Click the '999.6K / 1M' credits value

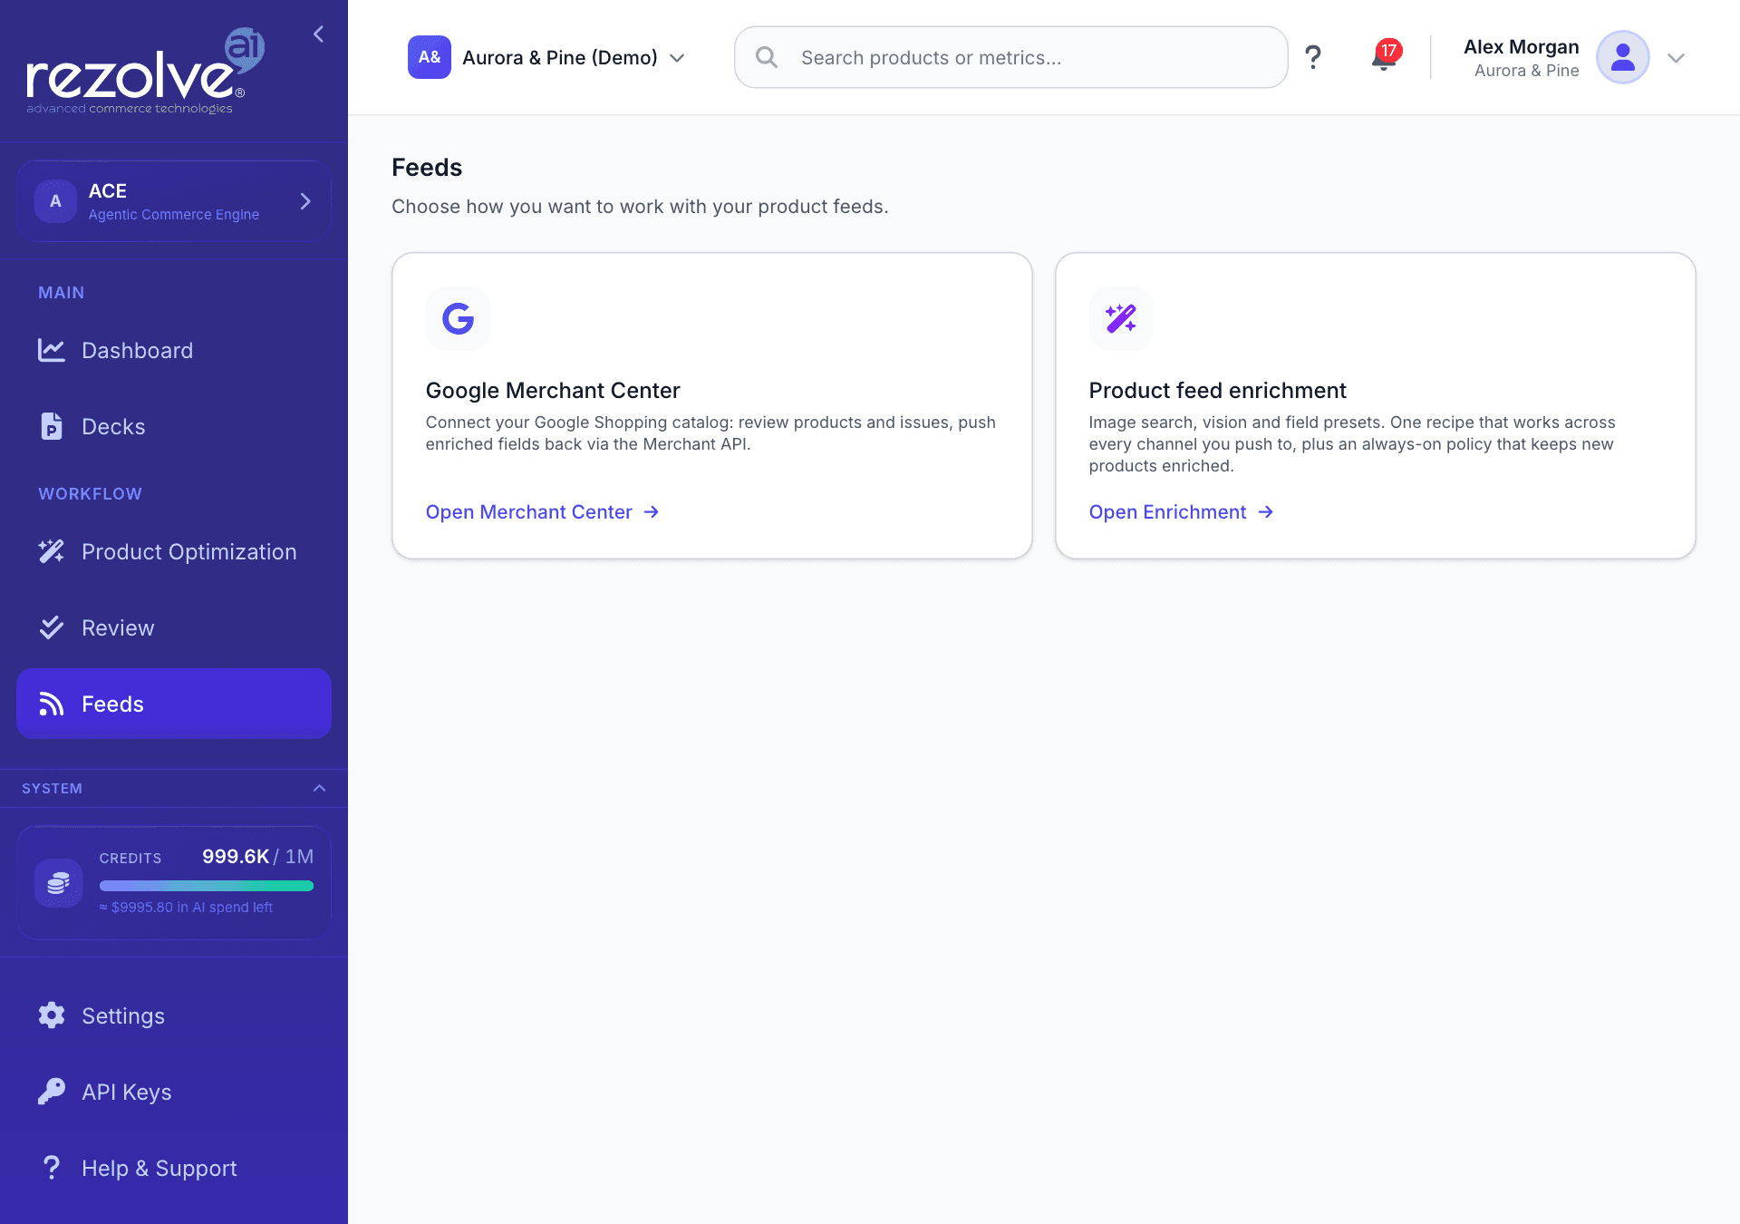click(258, 857)
